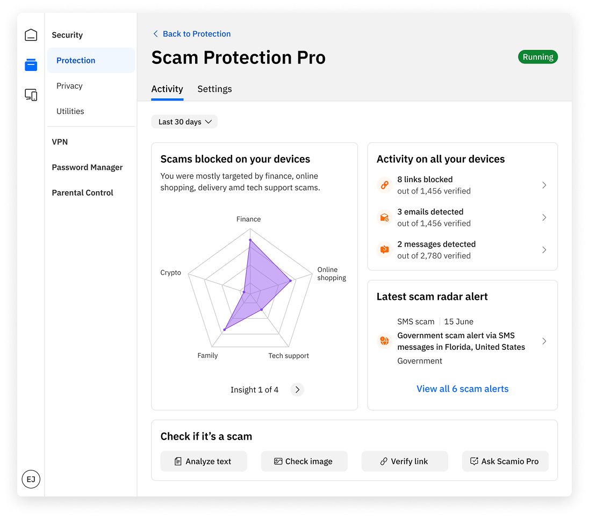Click the 'Online shopping' chart axis label

pyautogui.click(x=332, y=274)
